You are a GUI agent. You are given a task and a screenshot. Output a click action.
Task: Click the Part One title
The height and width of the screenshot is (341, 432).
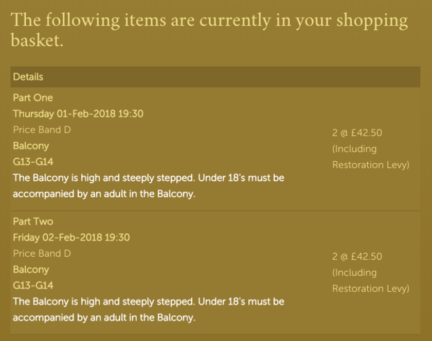tap(33, 98)
